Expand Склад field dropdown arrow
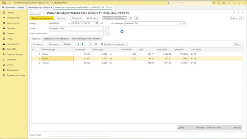The image size is (247, 139). pyautogui.click(x=105, y=28)
